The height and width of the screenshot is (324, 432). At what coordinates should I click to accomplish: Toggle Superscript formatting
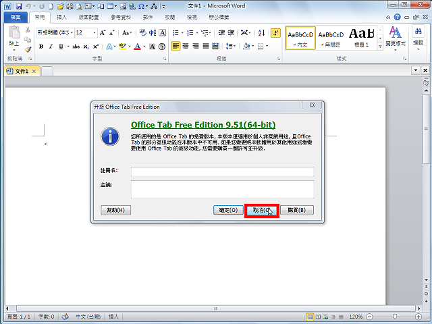pos(96,47)
